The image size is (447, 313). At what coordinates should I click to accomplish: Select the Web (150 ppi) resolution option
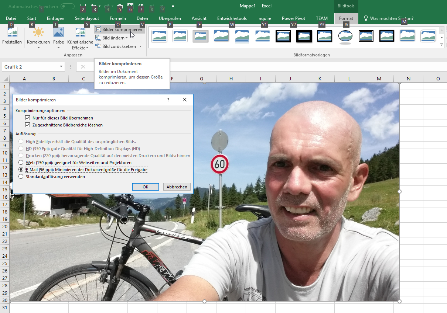click(x=21, y=163)
